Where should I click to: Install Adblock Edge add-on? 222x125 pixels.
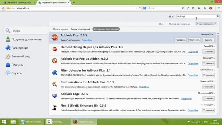(x=208, y=99)
